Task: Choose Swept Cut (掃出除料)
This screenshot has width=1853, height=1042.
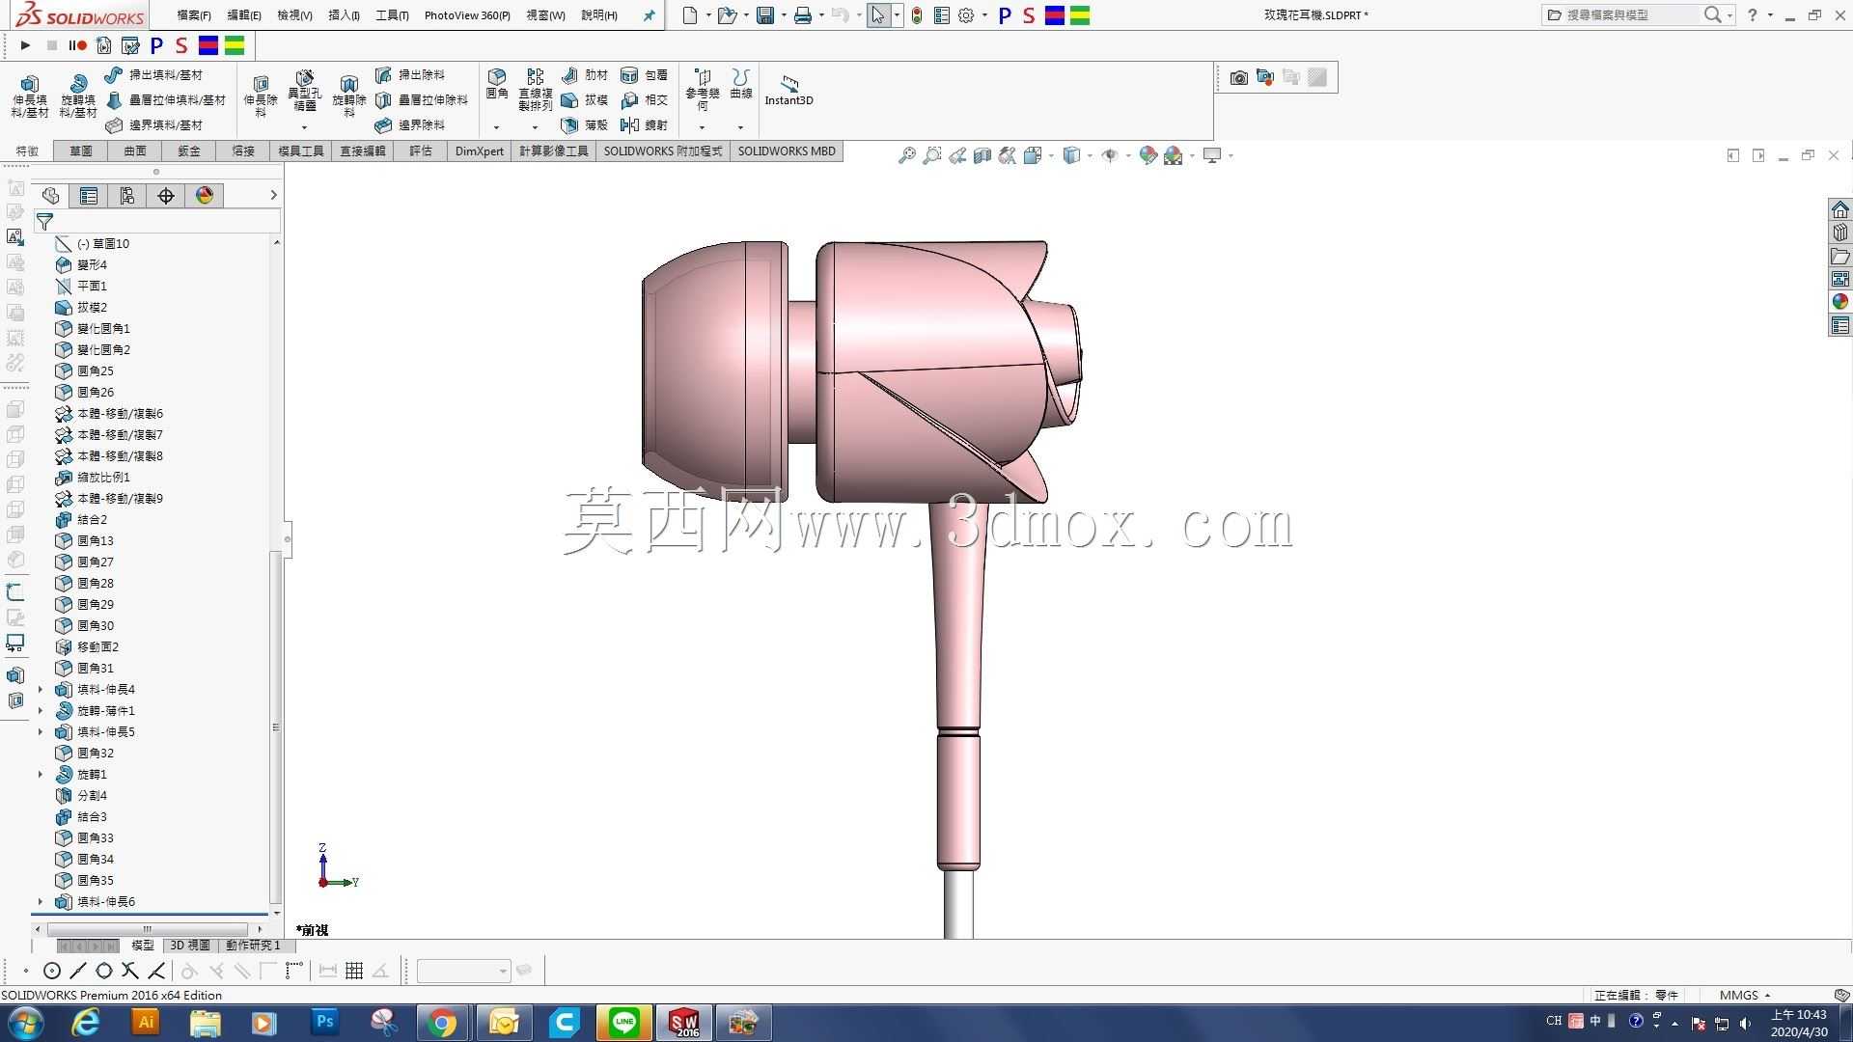Action: [410, 74]
